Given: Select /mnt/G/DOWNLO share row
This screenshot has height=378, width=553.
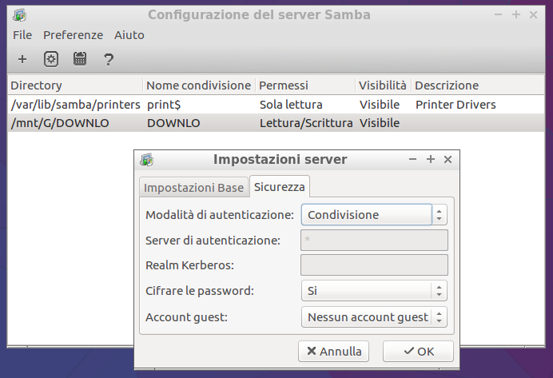Looking at the screenshot, I should (276, 123).
